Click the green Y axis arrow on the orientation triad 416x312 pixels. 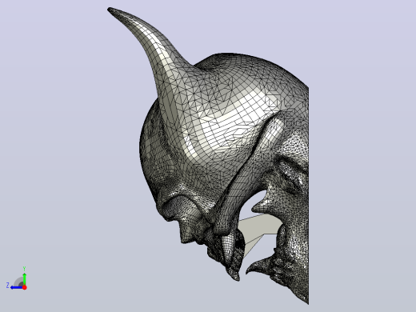pyautogui.click(x=24, y=278)
